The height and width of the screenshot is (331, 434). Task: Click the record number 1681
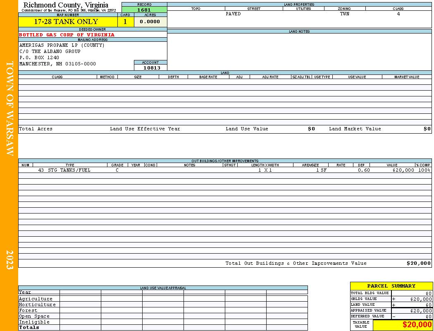[x=144, y=10]
